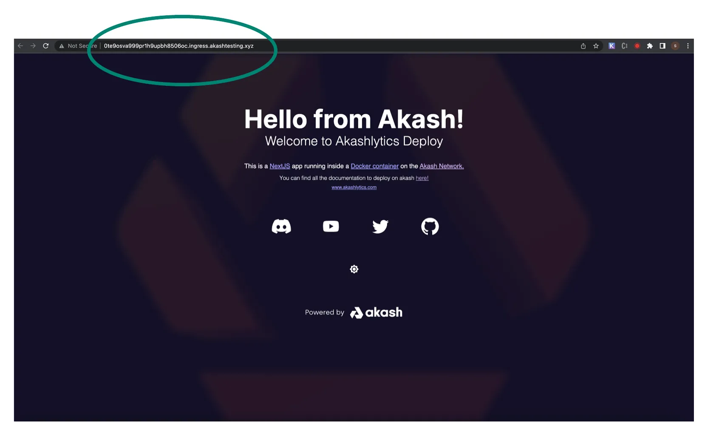
Task: Open the YouTube icon link
Action: click(x=331, y=226)
